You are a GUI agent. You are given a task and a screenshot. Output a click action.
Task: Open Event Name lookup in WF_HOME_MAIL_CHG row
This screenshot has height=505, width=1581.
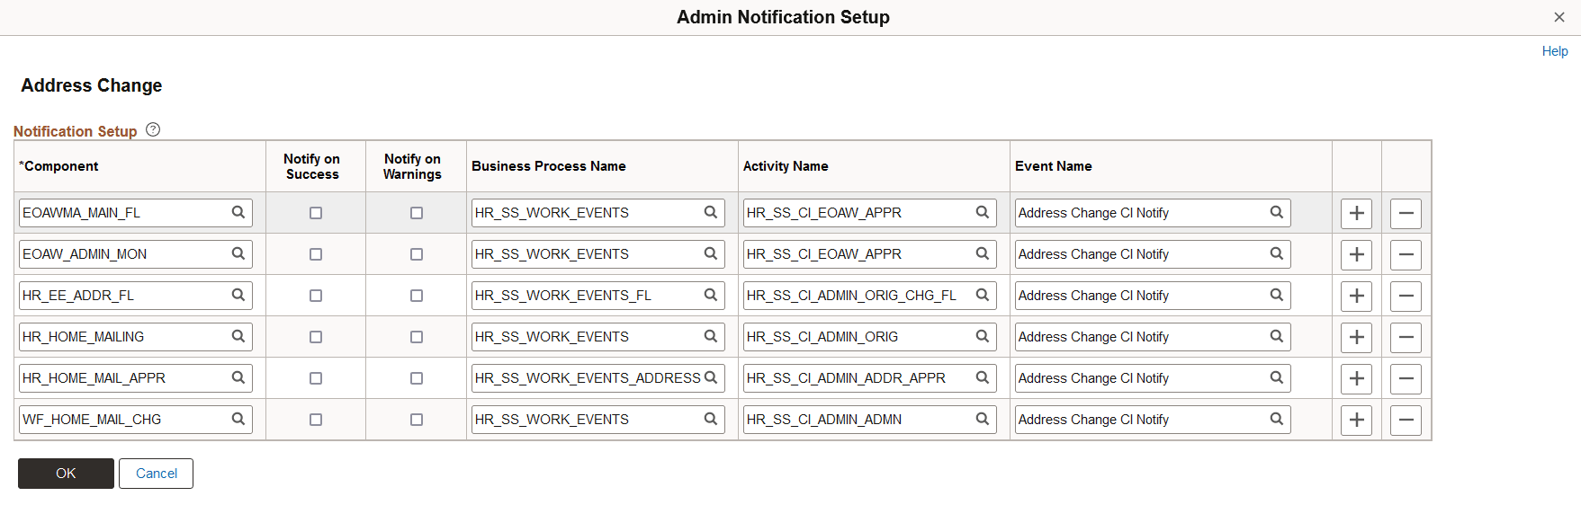[1277, 420]
